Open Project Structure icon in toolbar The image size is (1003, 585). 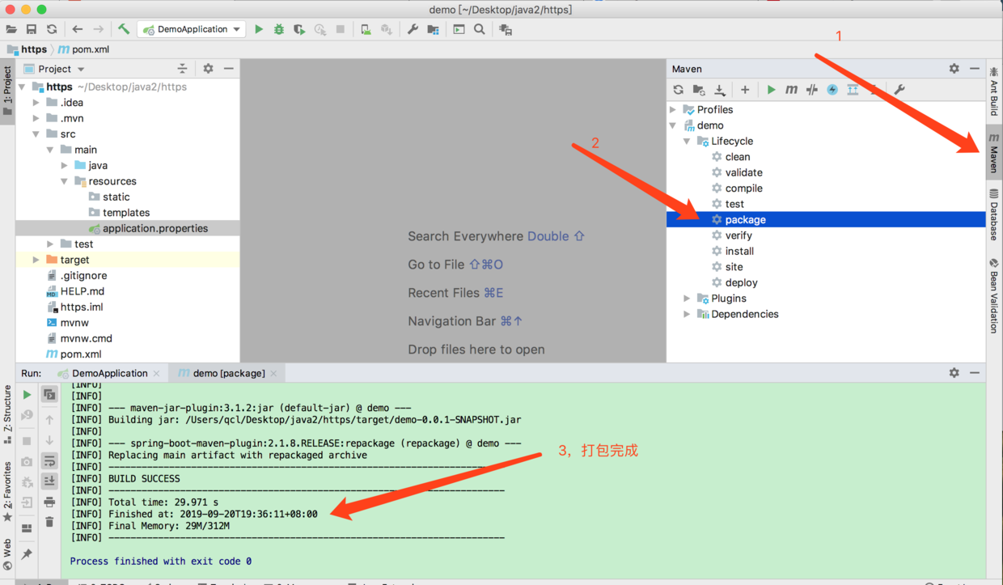[x=434, y=29]
